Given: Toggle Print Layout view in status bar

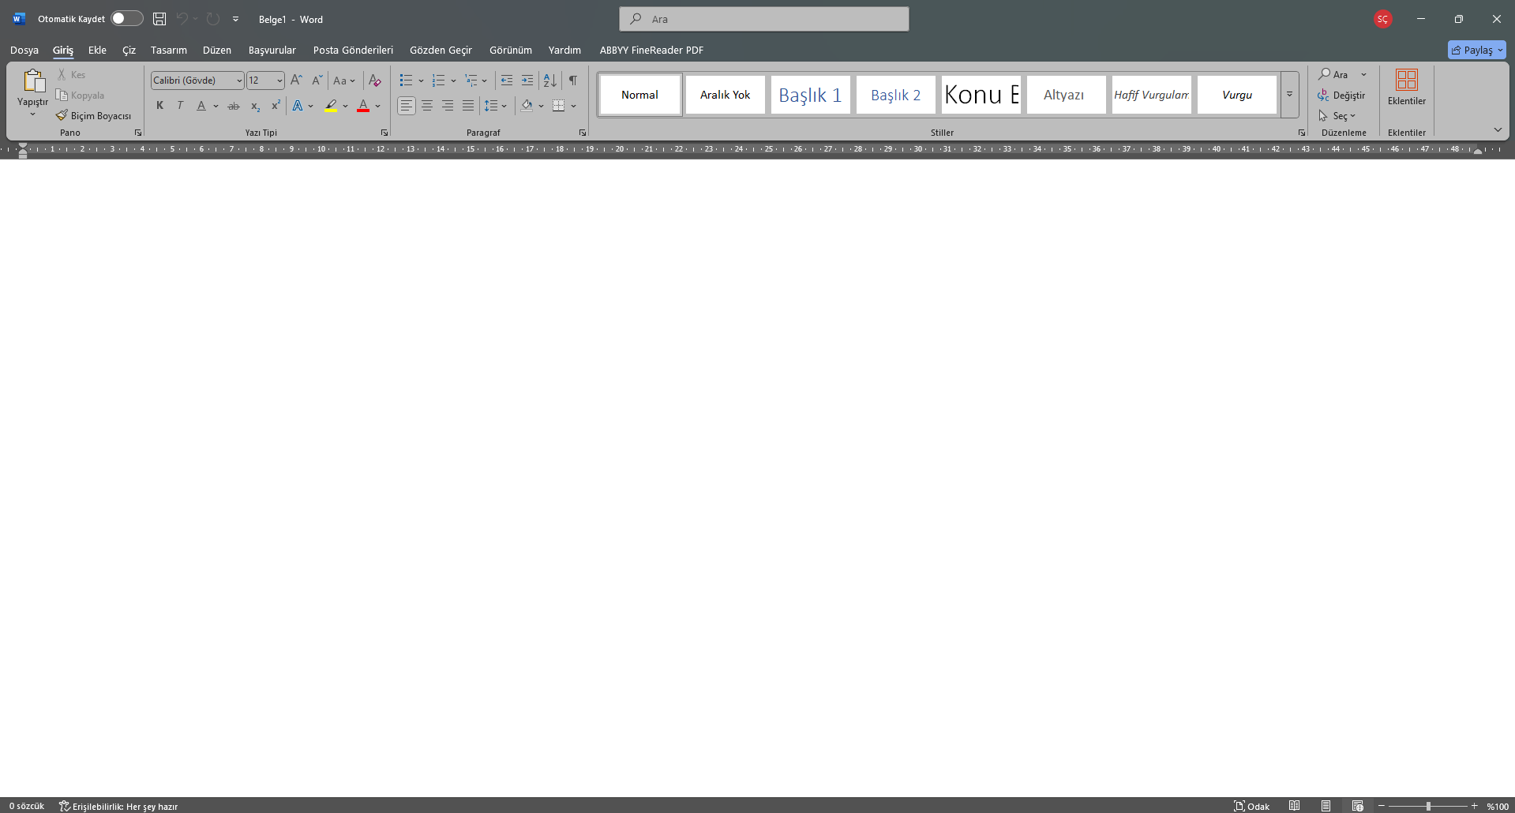Looking at the screenshot, I should (1326, 806).
